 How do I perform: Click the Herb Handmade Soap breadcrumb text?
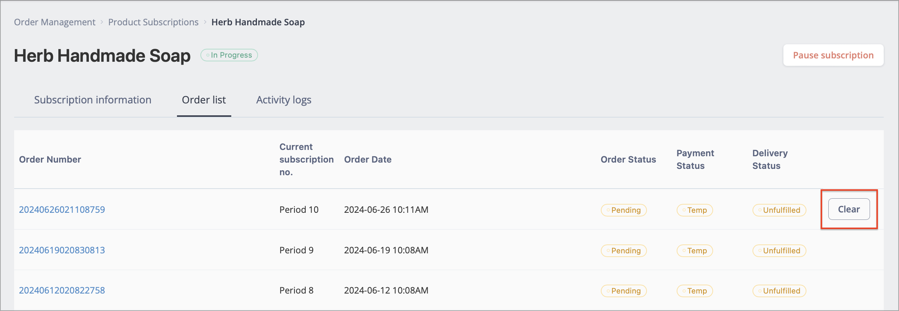coord(258,22)
